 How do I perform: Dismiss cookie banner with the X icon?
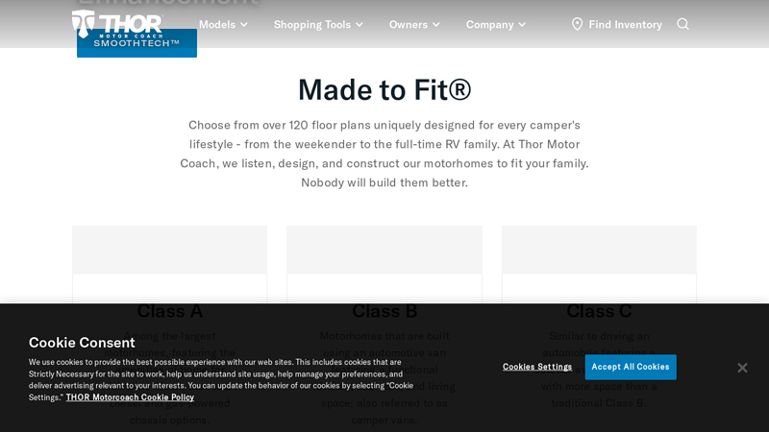point(742,368)
